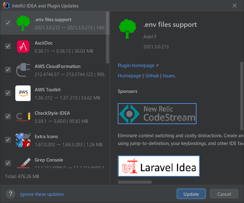Uncheck the AWS CloudFormation checkbox
This screenshot has height=203, width=244.
pos(8,70)
